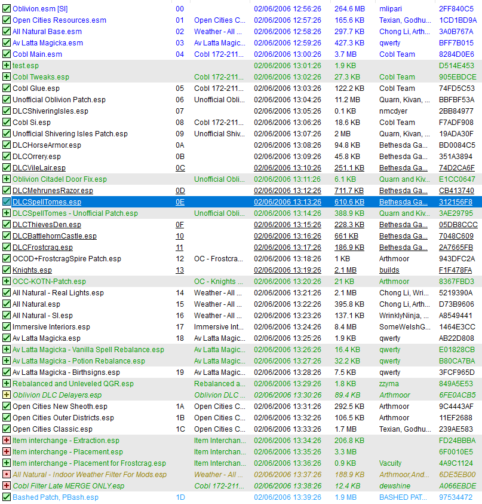Screen dimensions: 482x504
Task: Toggle the All Natural Base.esm checkbox
Action: (7, 32)
